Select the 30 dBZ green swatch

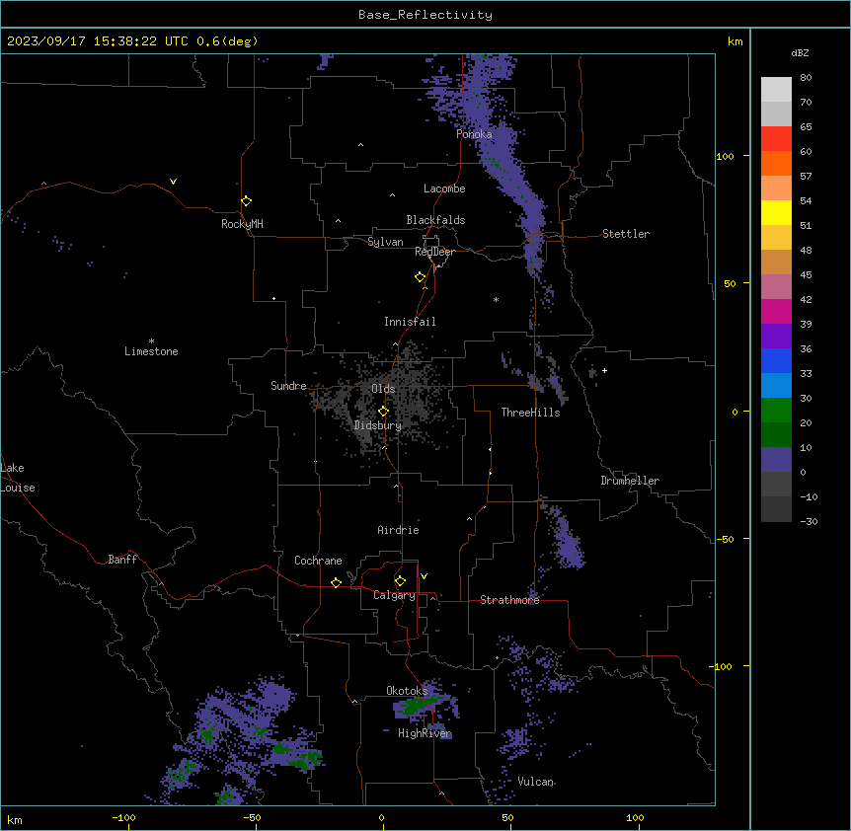pos(776,411)
